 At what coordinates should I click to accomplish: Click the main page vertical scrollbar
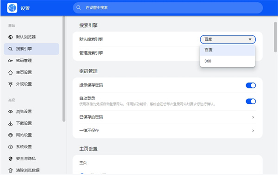tap(275, 37)
